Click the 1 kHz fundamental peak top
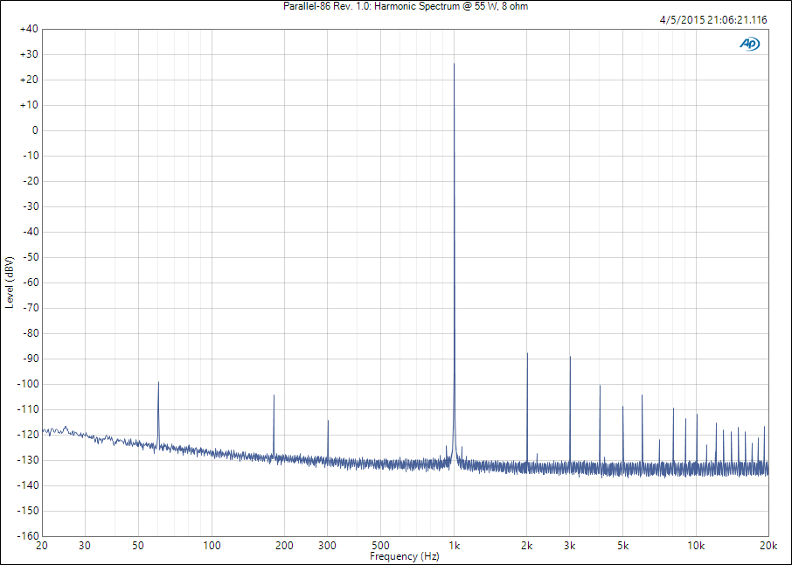The width and height of the screenshot is (792, 565). (x=454, y=64)
